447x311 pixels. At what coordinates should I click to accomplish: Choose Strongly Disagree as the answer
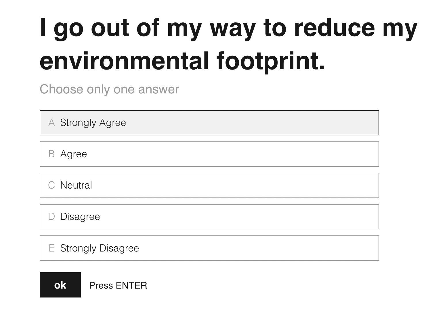(x=209, y=248)
